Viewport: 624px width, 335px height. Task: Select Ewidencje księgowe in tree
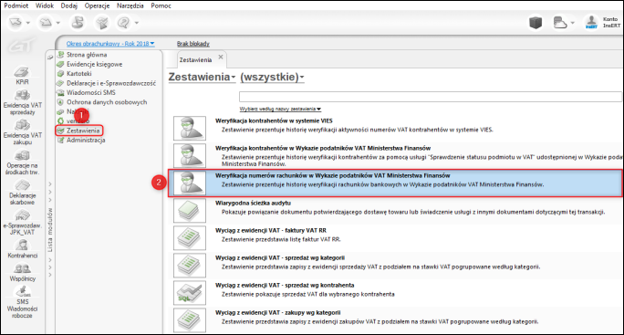point(94,64)
